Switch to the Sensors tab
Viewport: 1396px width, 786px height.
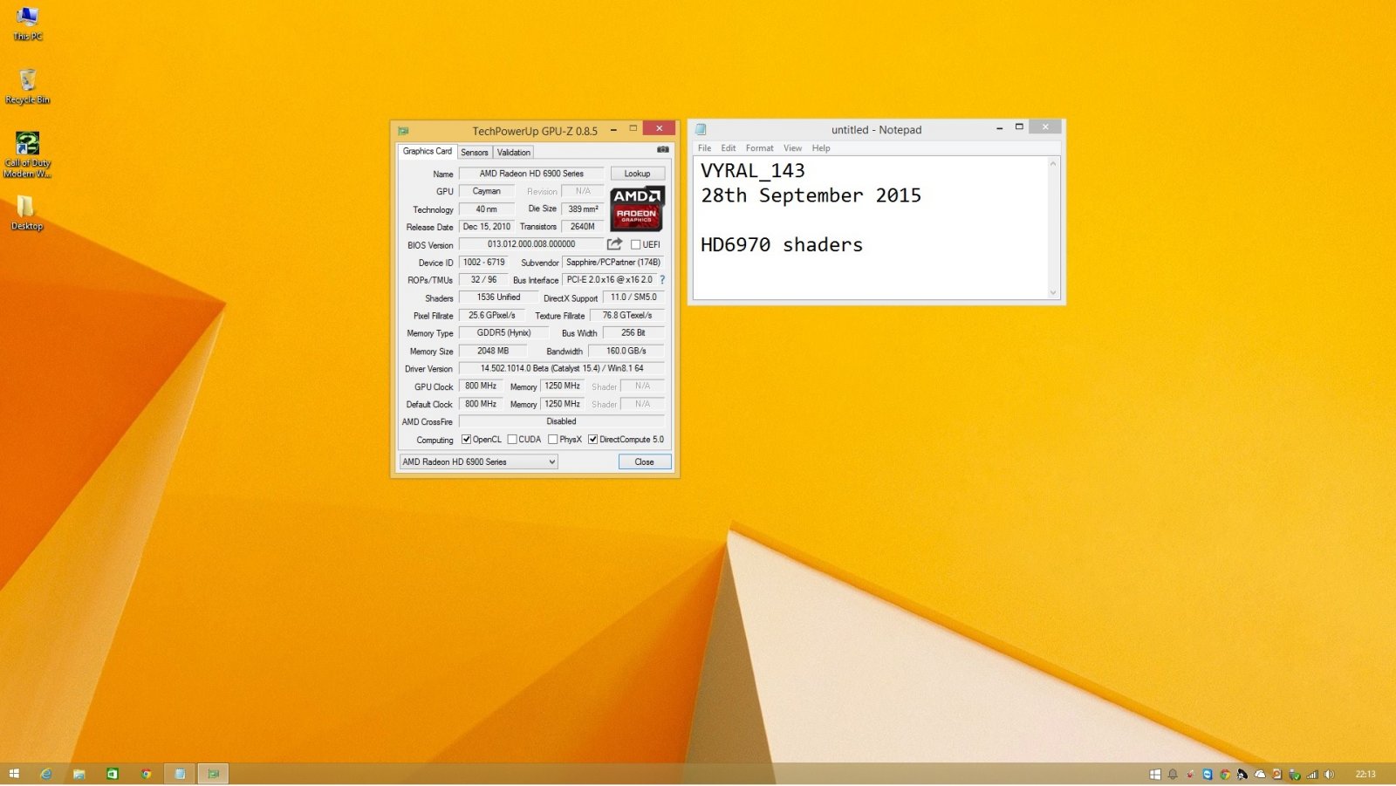(x=475, y=152)
